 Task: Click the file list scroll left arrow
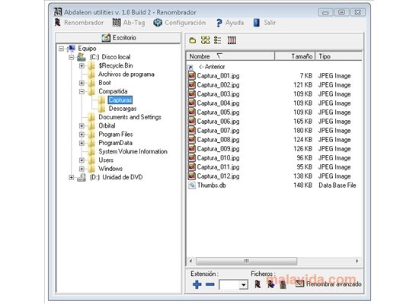[190, 261]
